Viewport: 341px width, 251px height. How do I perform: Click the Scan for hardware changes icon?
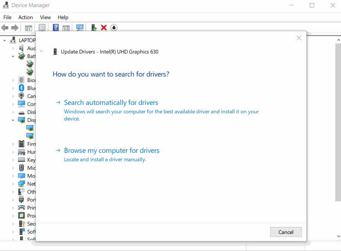(80, 27)
